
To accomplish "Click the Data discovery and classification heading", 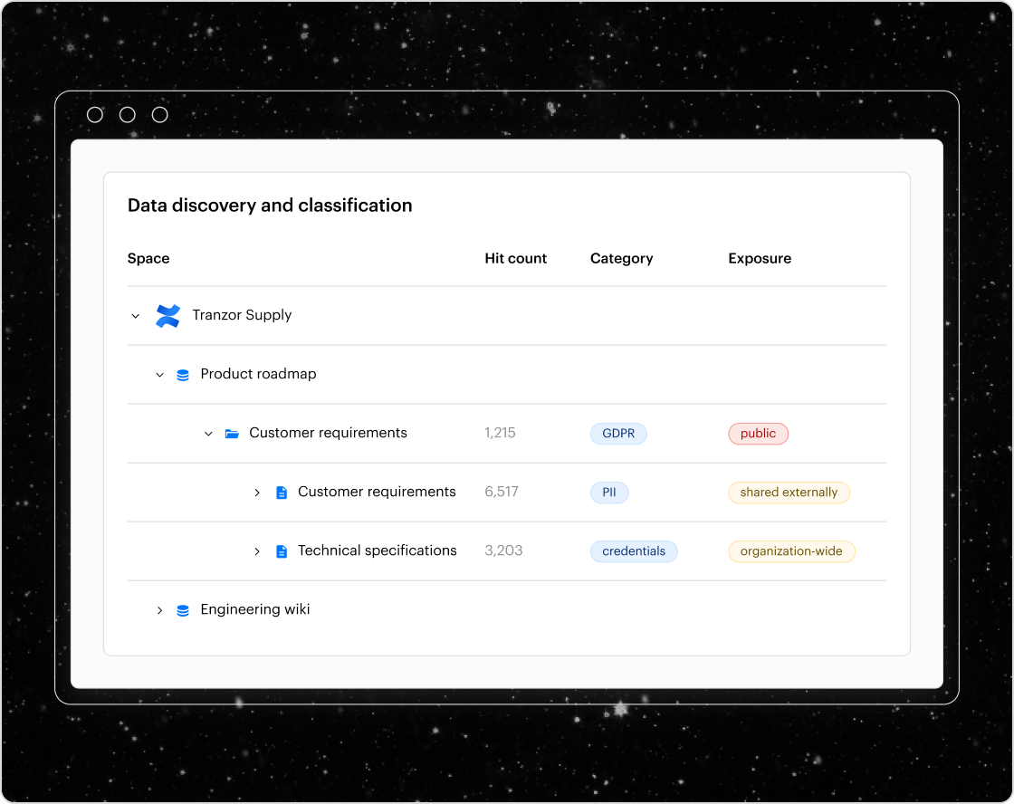I will 269,206.
